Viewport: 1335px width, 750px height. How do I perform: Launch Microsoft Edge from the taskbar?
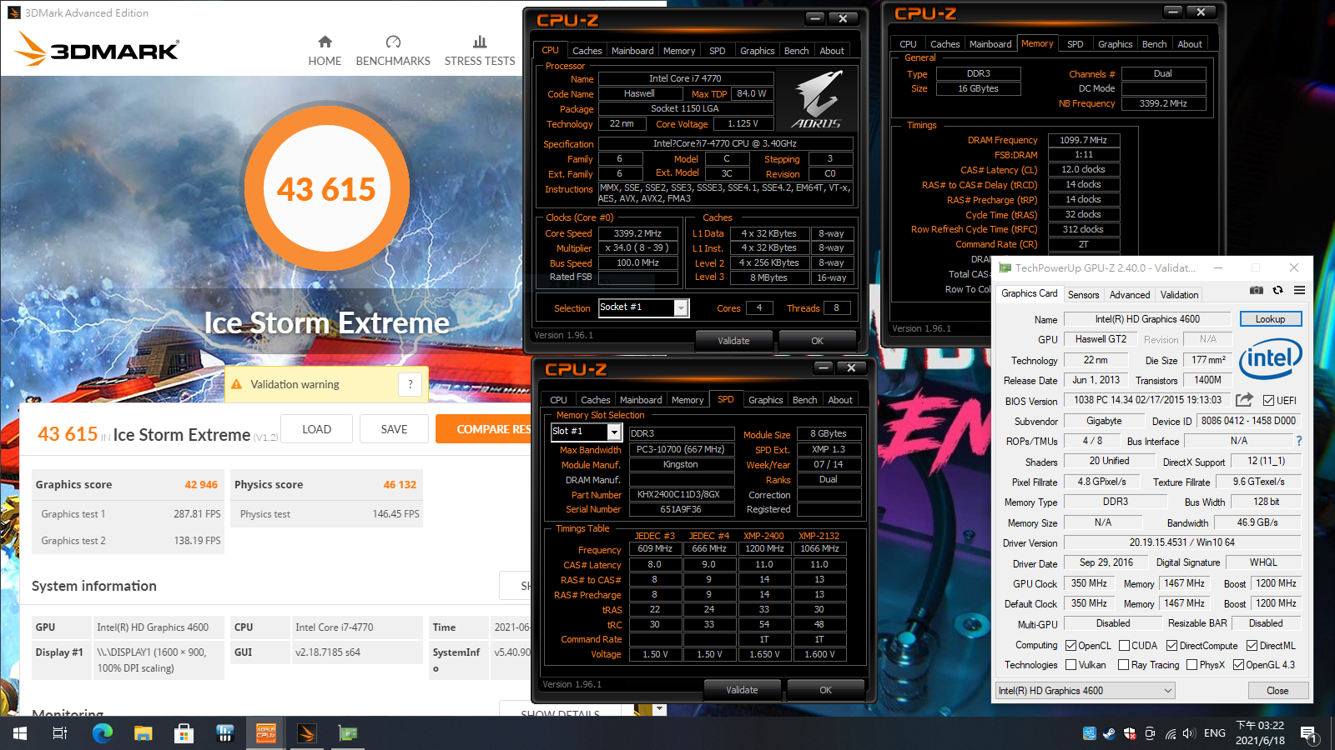(x=102, y=733)
